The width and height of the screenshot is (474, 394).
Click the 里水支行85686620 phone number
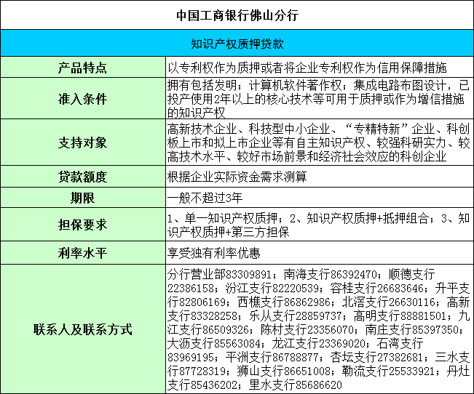pyautogui.click(x=296, y=385)
